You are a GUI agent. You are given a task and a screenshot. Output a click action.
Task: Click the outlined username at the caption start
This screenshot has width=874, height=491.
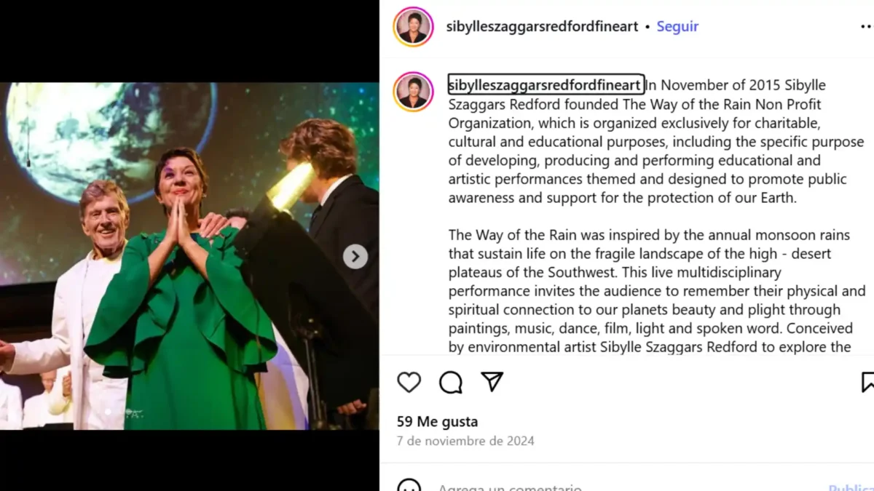[x=546, y=85]
